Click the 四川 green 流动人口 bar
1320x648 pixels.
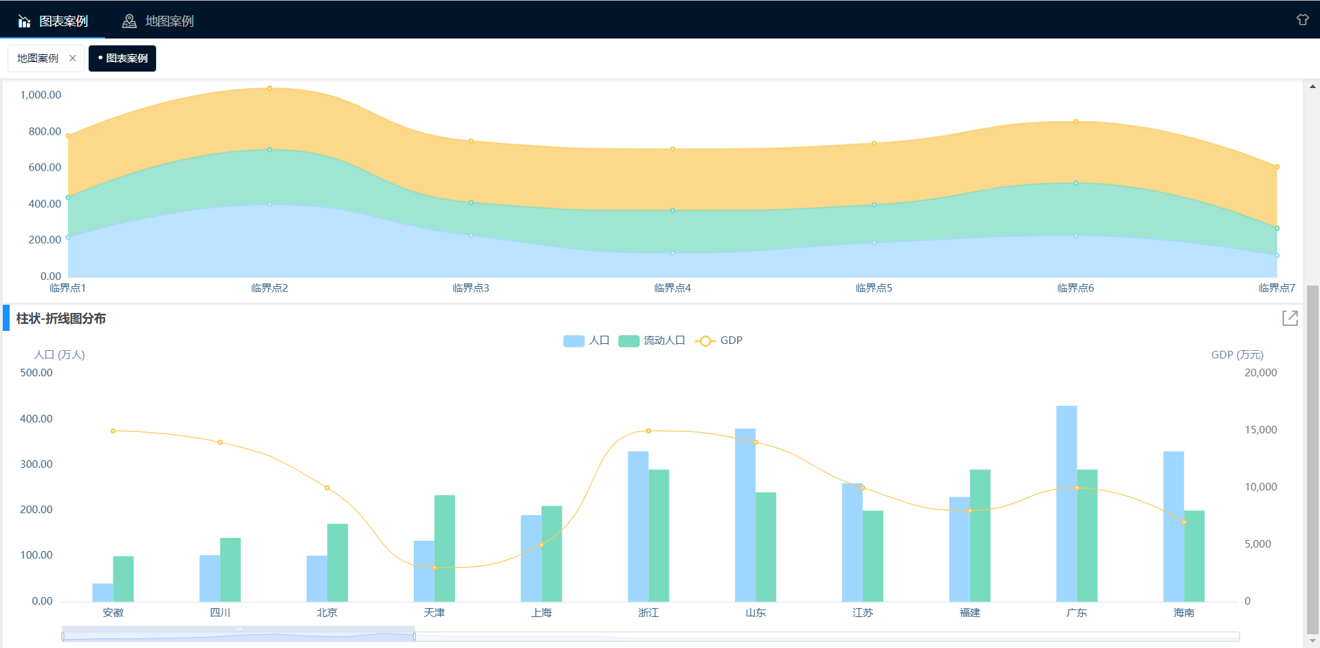click(230, 570)
